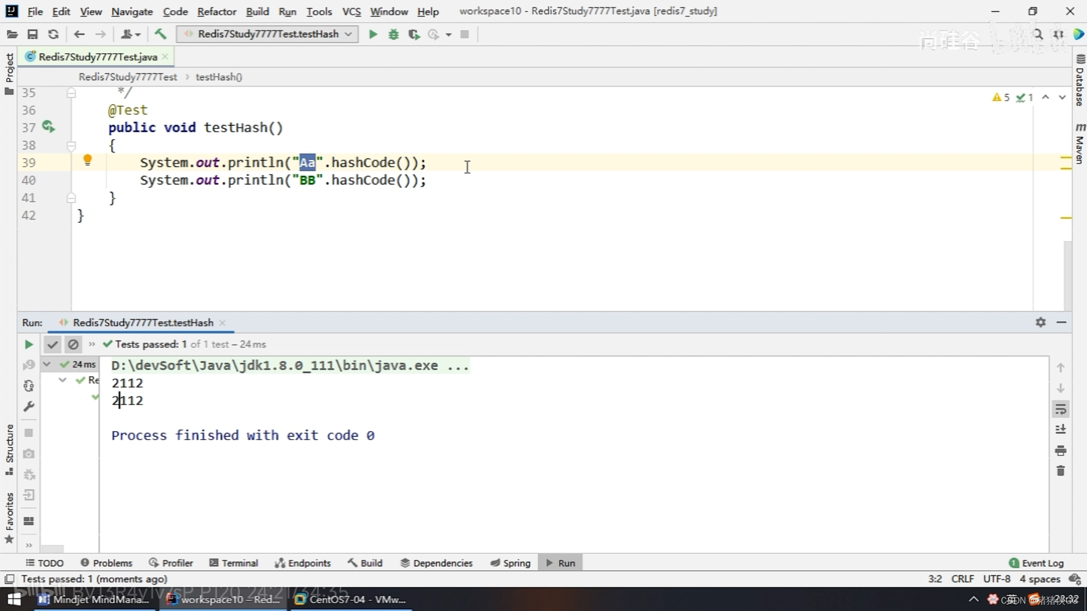Open the Problems tool window
The height and width of the screenshot is (611, 1087).
(106, 563)
